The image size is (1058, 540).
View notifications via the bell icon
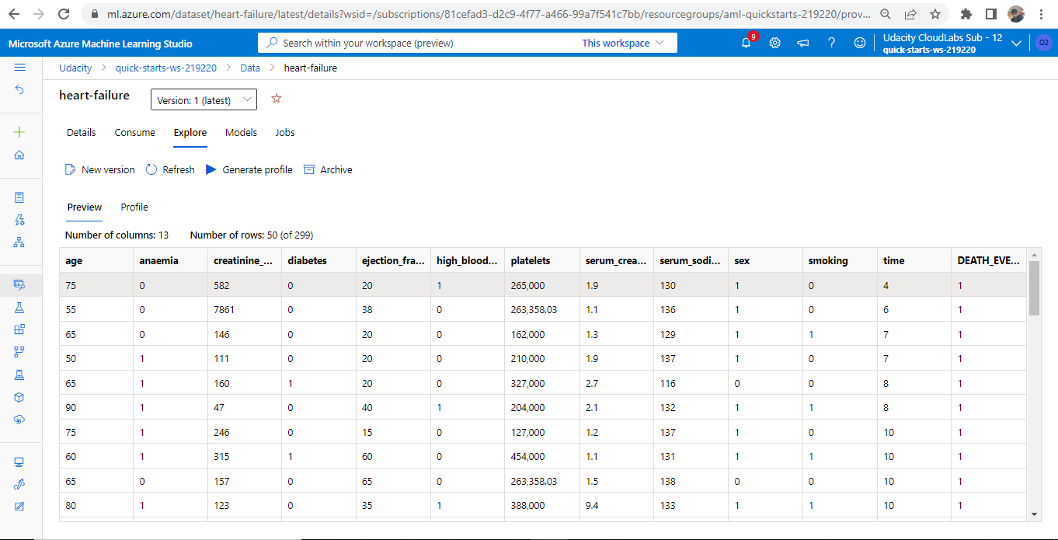745,43
